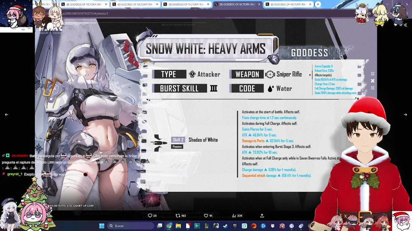Click the Shades of White skill name
The height and width of the screenshot is (231, 412).
(x=203, y=140)
